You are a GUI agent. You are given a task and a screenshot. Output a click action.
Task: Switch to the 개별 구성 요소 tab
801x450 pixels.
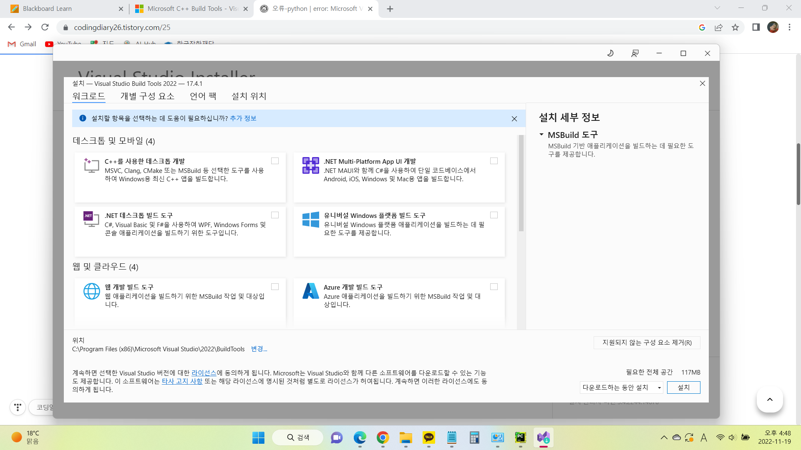click(147, 96)
